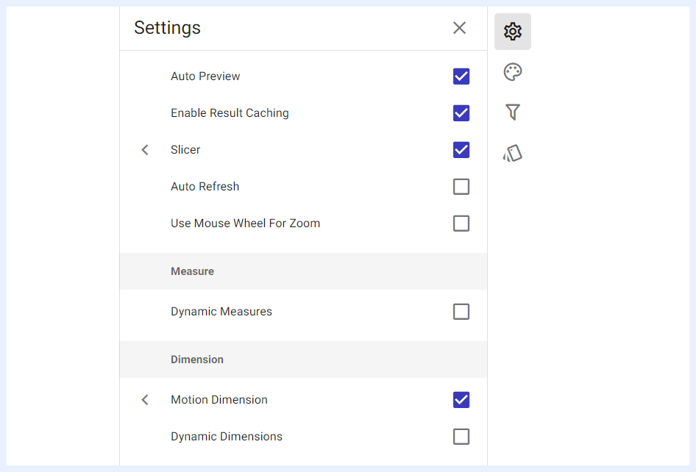The height and width of the screenshot is (472, 696).
Task: Click the Enable Result Caching label
Action: click(230, 113)
